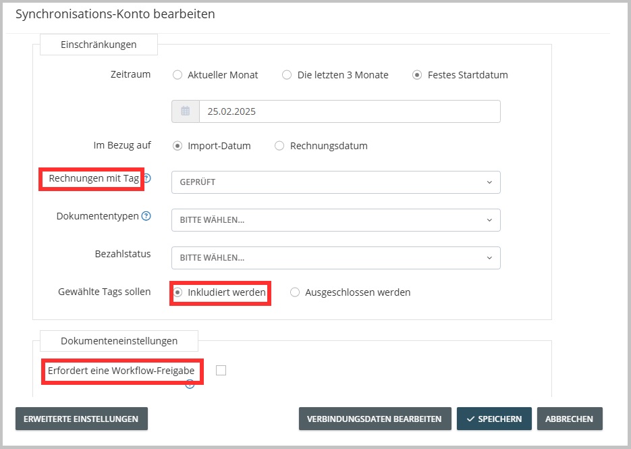Click the Synchronisations-Konto bearbeiten title

(115, 14)
